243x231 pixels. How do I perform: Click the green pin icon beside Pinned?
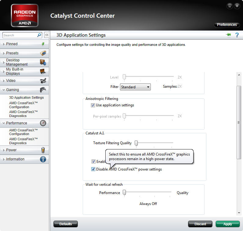pyautogui.click(x=43, y=44)
